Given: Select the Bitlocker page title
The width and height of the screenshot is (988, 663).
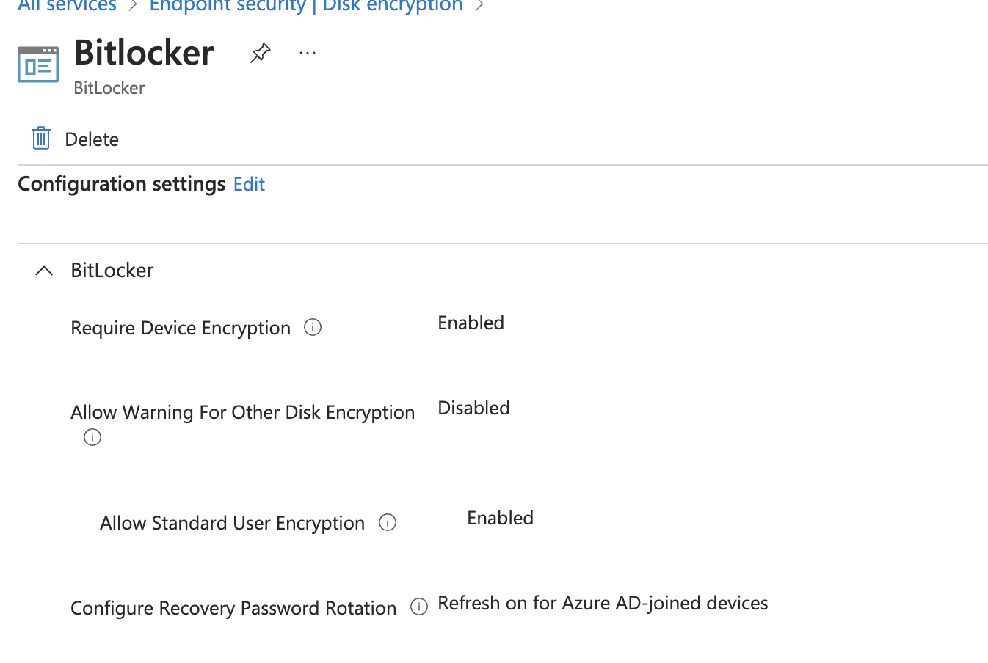Looking at the screenshot, I should [x=144, y=53].
